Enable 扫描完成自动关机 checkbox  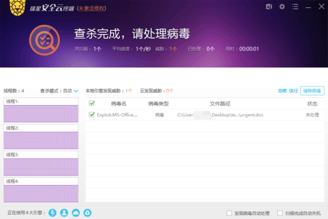[x=280, y=213]
